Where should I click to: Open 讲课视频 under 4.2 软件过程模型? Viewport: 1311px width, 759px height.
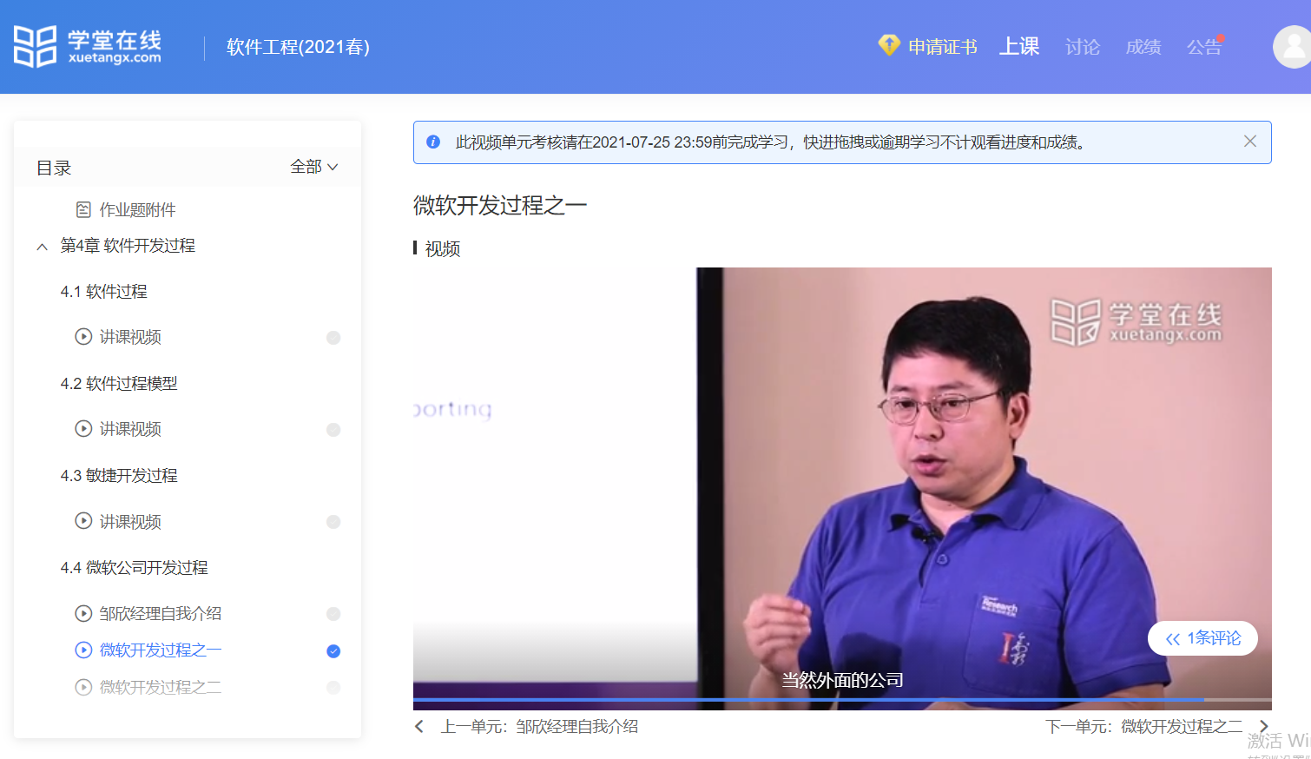point(130,428)
